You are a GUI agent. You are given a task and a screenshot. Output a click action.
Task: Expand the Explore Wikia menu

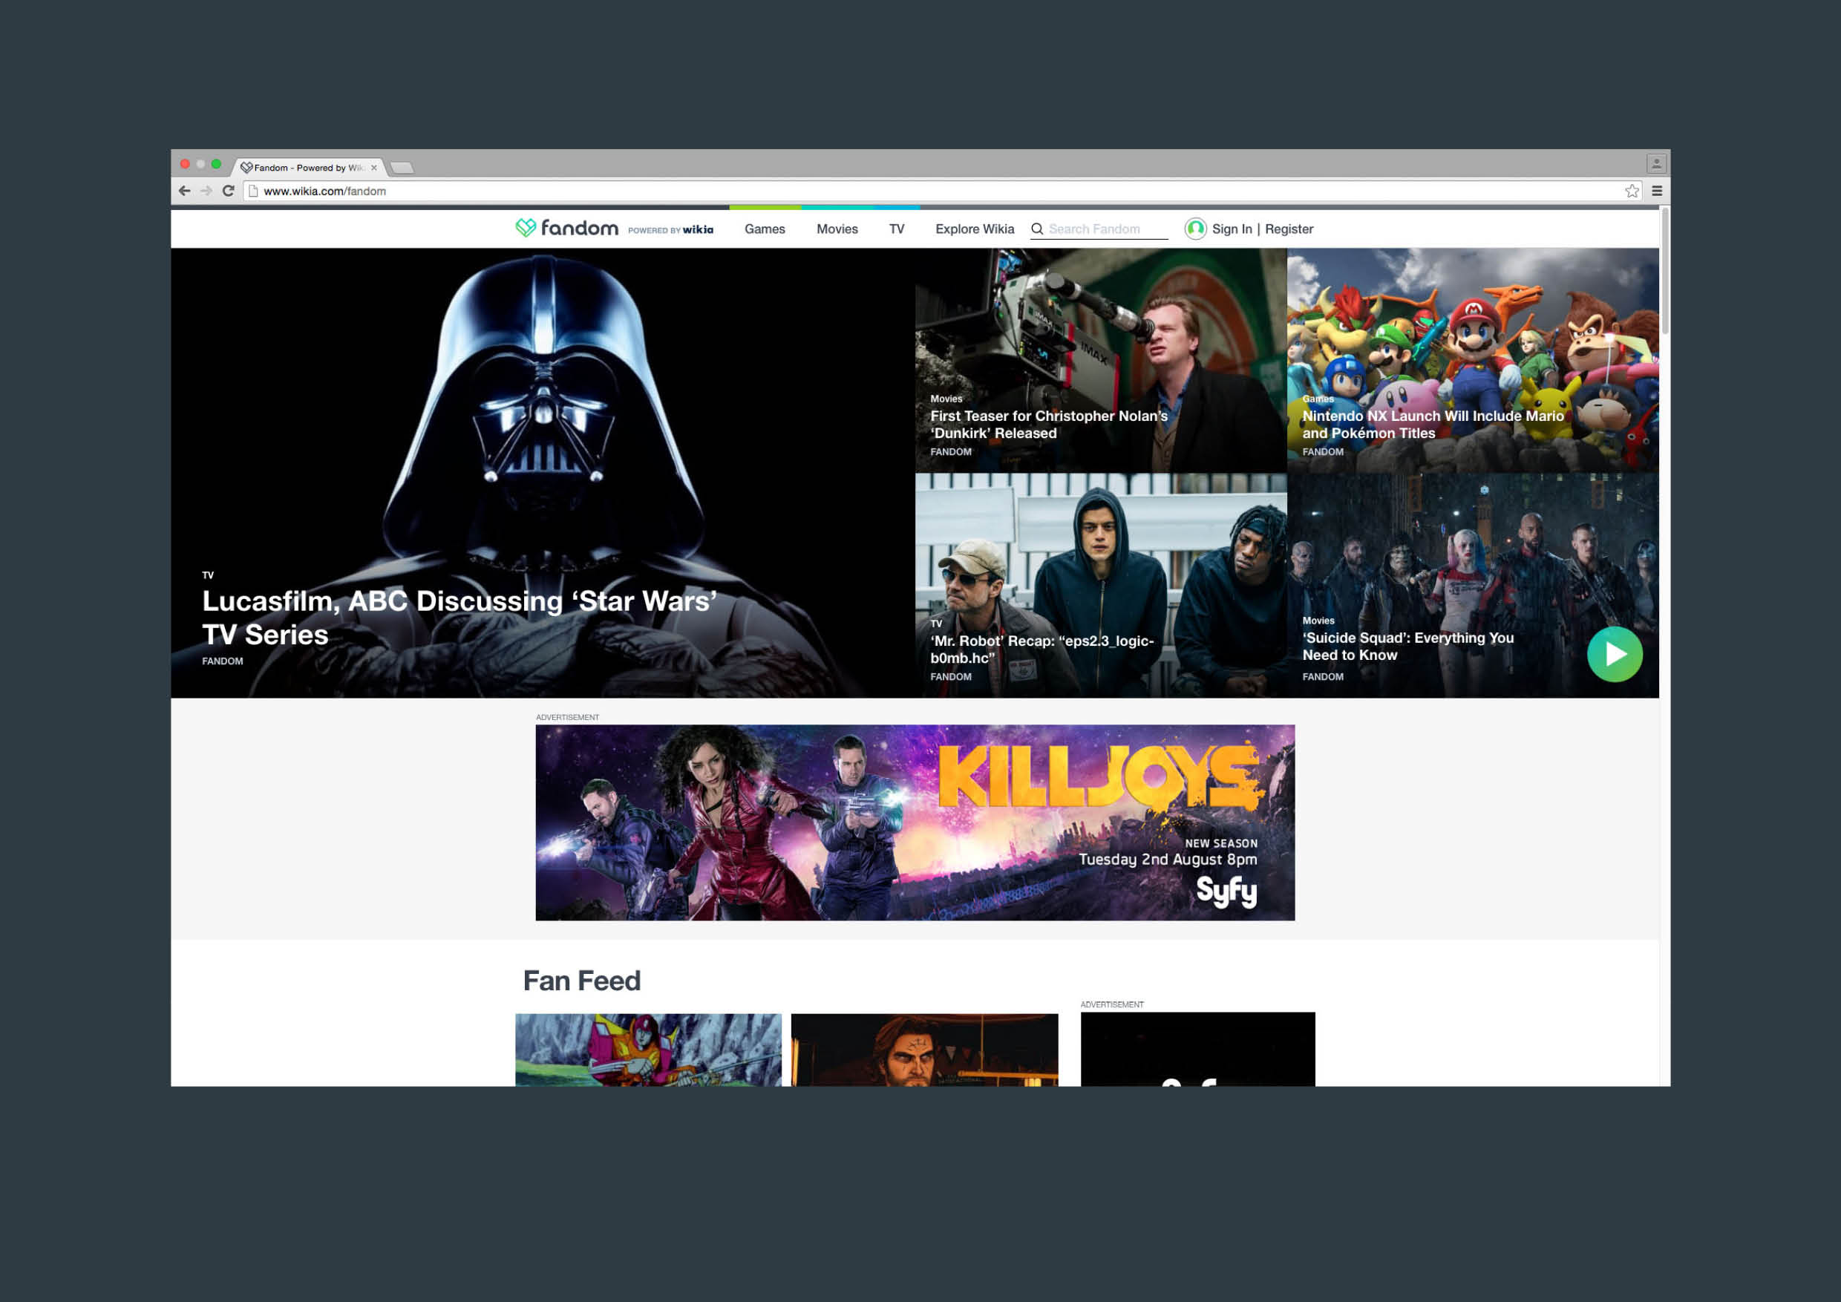(974, 229)
